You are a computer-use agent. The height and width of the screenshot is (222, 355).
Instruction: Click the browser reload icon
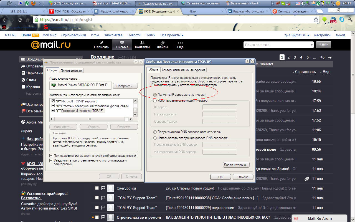coord(20,20)
